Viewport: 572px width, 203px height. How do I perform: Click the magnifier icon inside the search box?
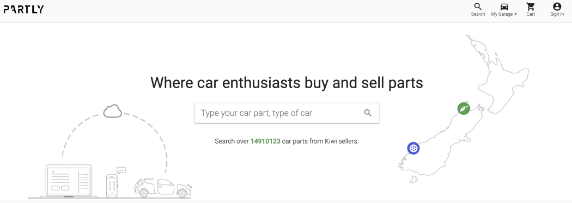pos(368,113)
